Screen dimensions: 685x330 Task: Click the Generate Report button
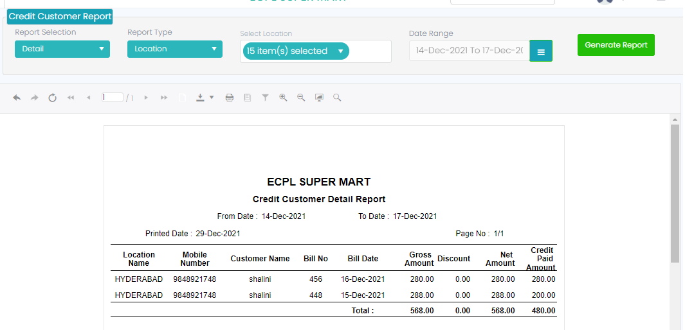616,45
